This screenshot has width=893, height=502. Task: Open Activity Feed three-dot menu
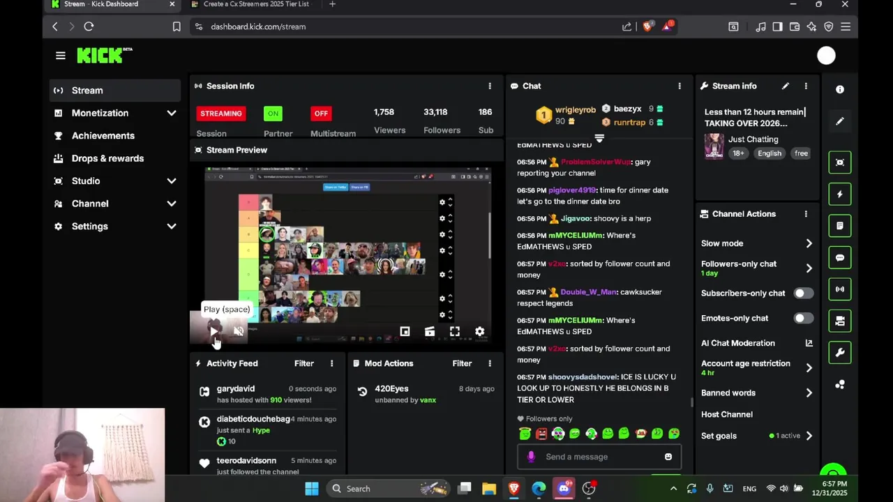tap(331, 363)
